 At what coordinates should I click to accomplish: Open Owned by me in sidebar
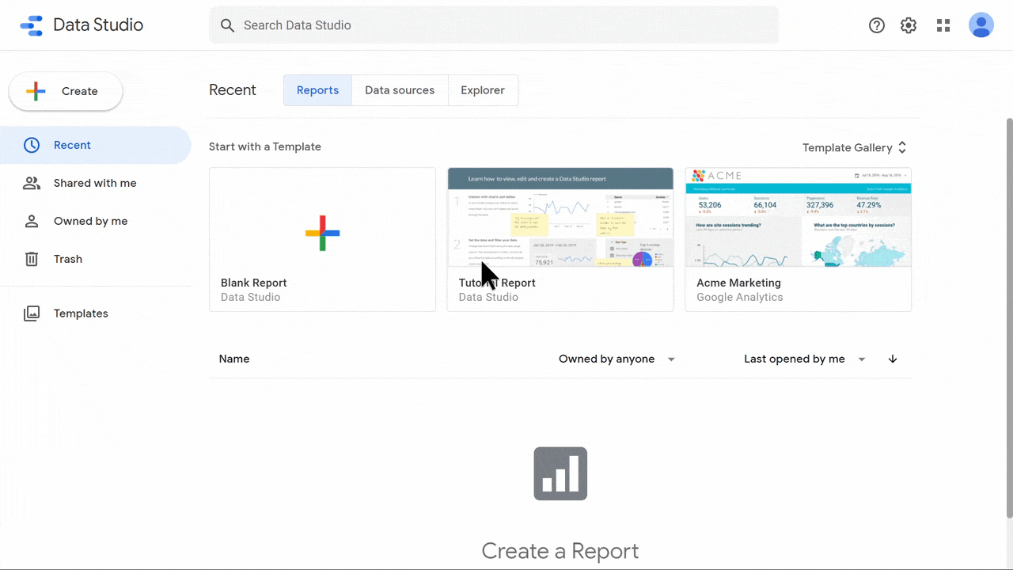96,221
